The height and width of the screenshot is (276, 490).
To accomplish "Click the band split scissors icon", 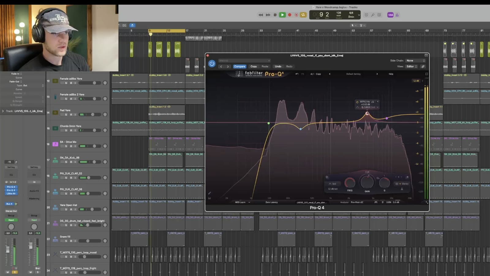I will click(x=402, y=189).
